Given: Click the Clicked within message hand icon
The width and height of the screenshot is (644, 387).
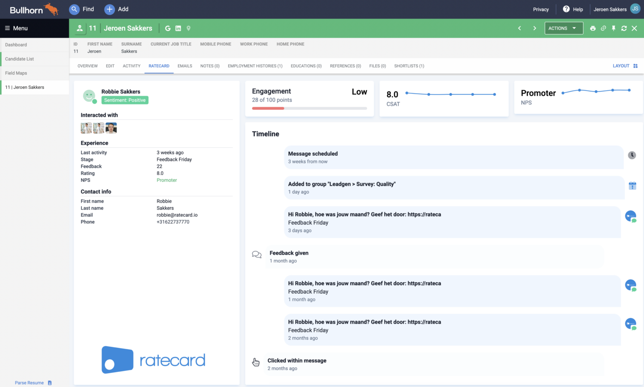Looking at the screenshot, I should (x=256, y=362).
